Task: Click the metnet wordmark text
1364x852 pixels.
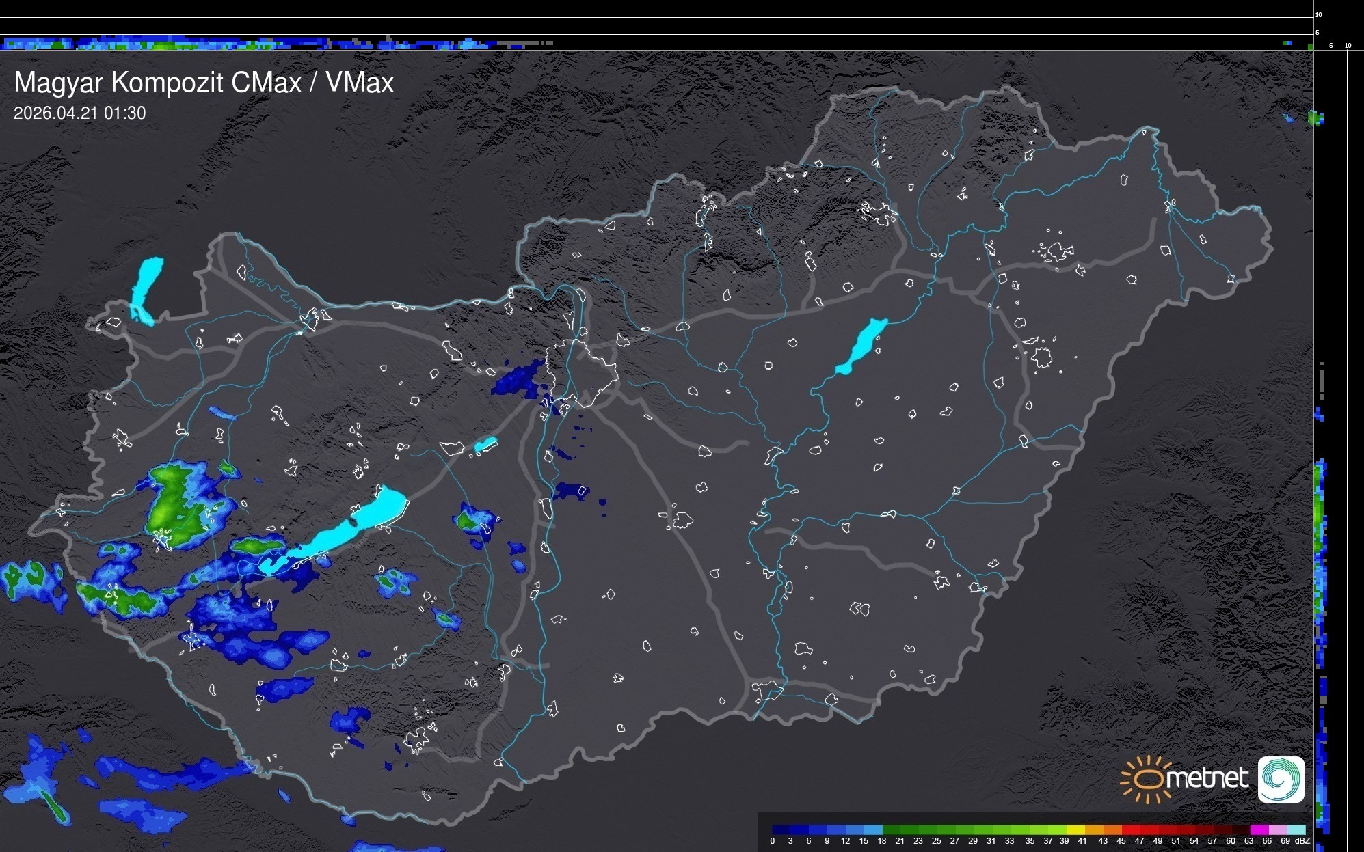Action: pyautogui.click(x=1206, y=779)
